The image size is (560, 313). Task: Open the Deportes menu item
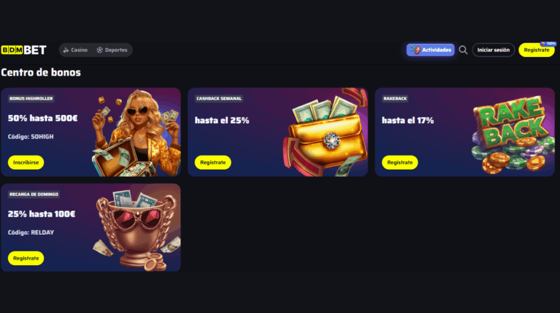(112, 50)
